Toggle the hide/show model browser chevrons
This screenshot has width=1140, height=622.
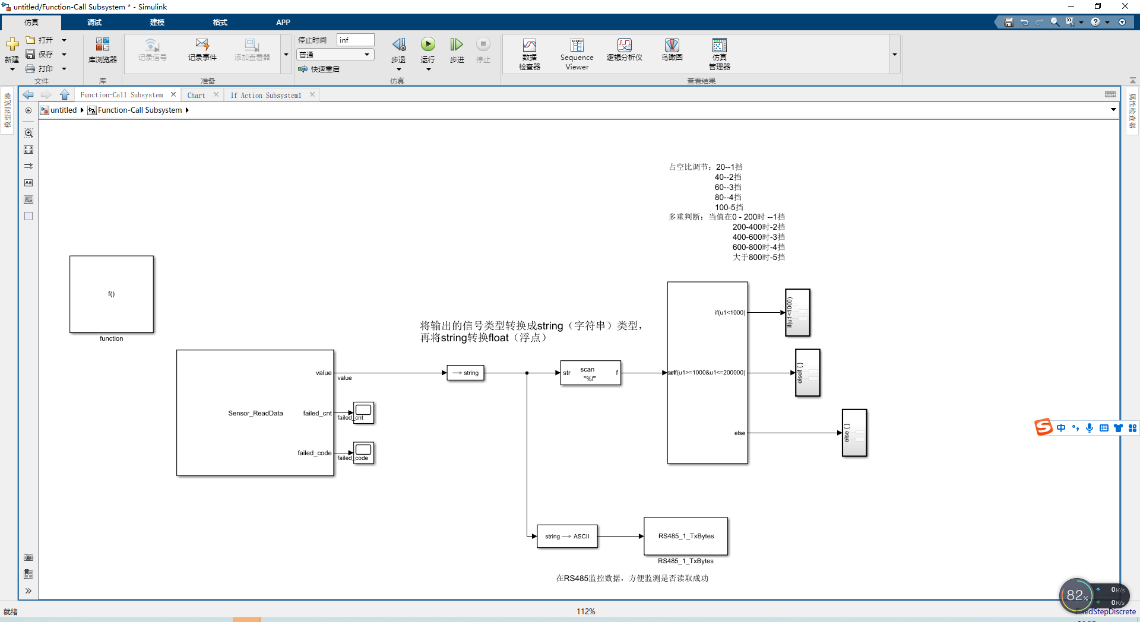click(x=28, y=591)
